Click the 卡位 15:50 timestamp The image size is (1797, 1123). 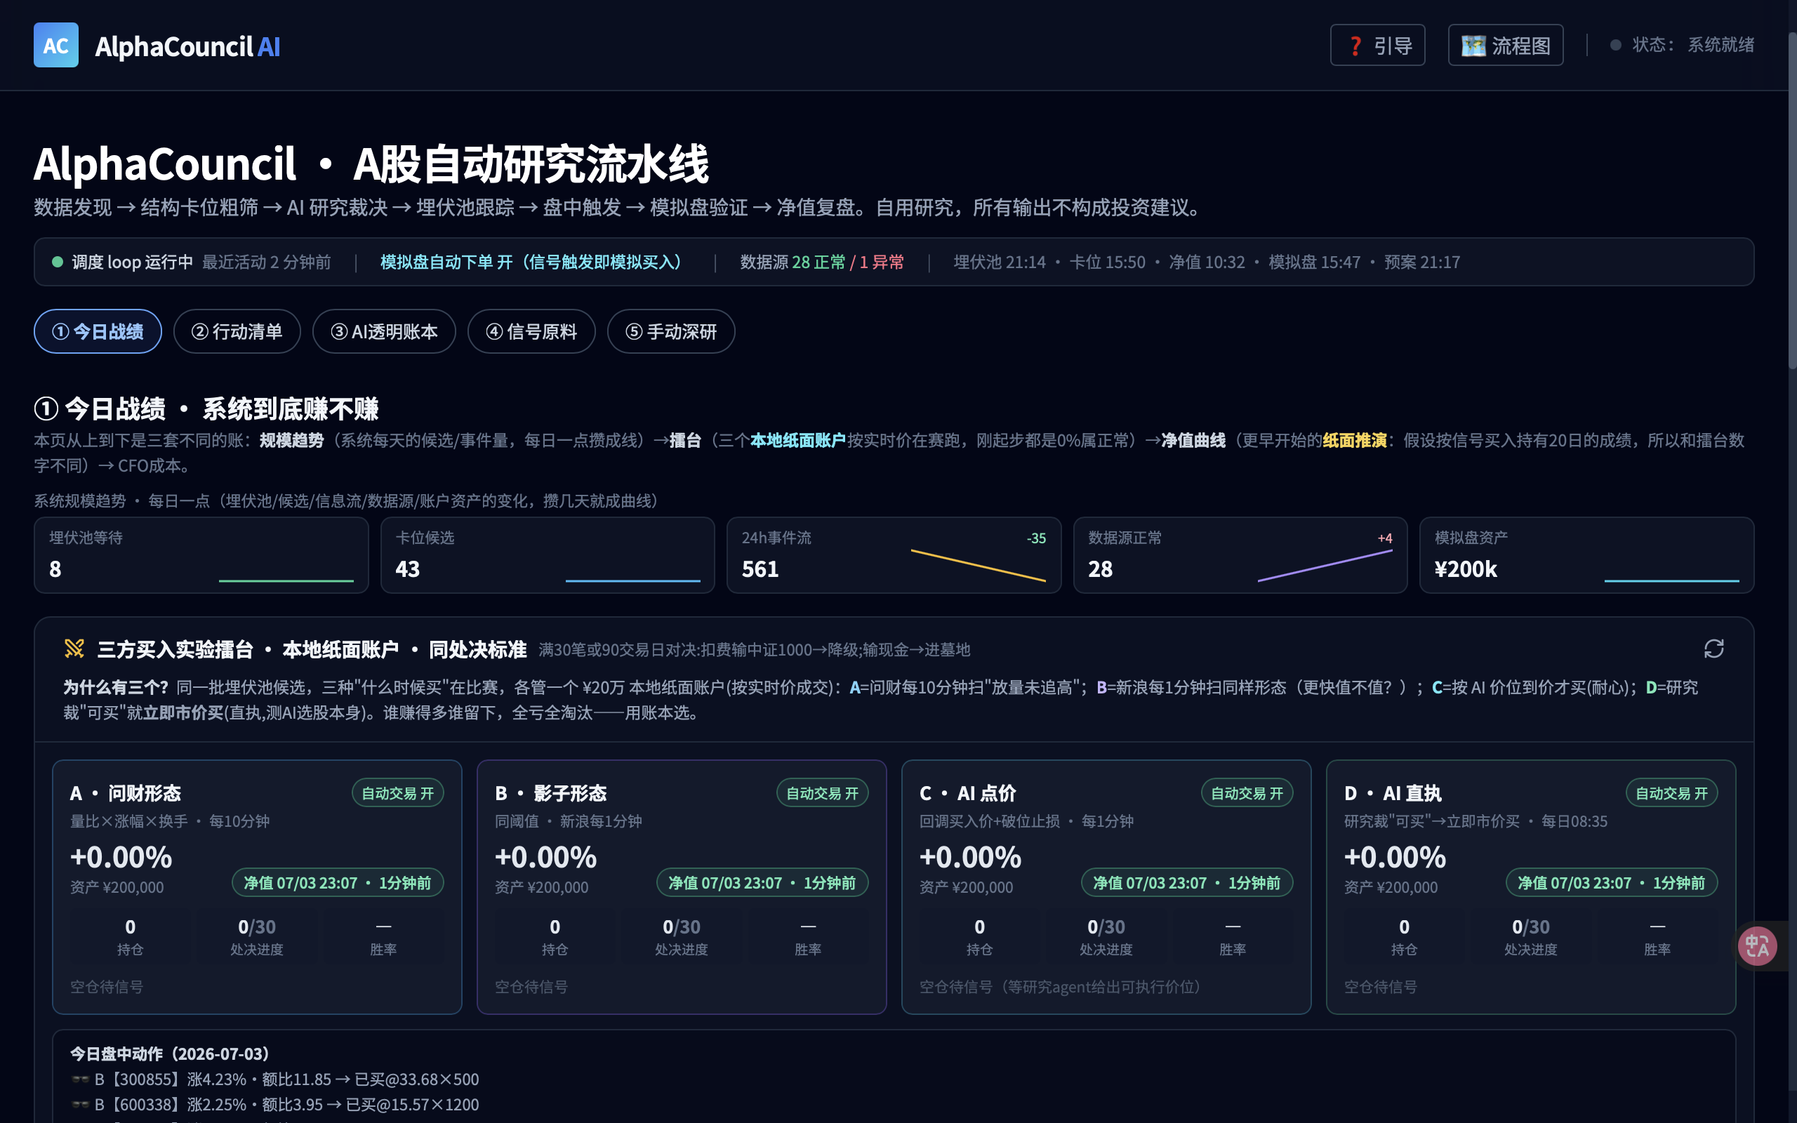pyautogui.click(x=1107, y=263)
